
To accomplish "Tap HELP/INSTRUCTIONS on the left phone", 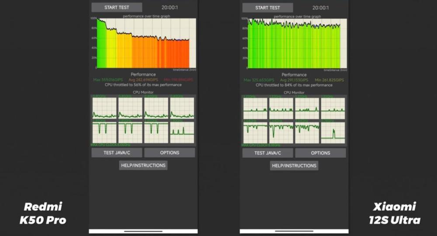I will coord(143,165).
